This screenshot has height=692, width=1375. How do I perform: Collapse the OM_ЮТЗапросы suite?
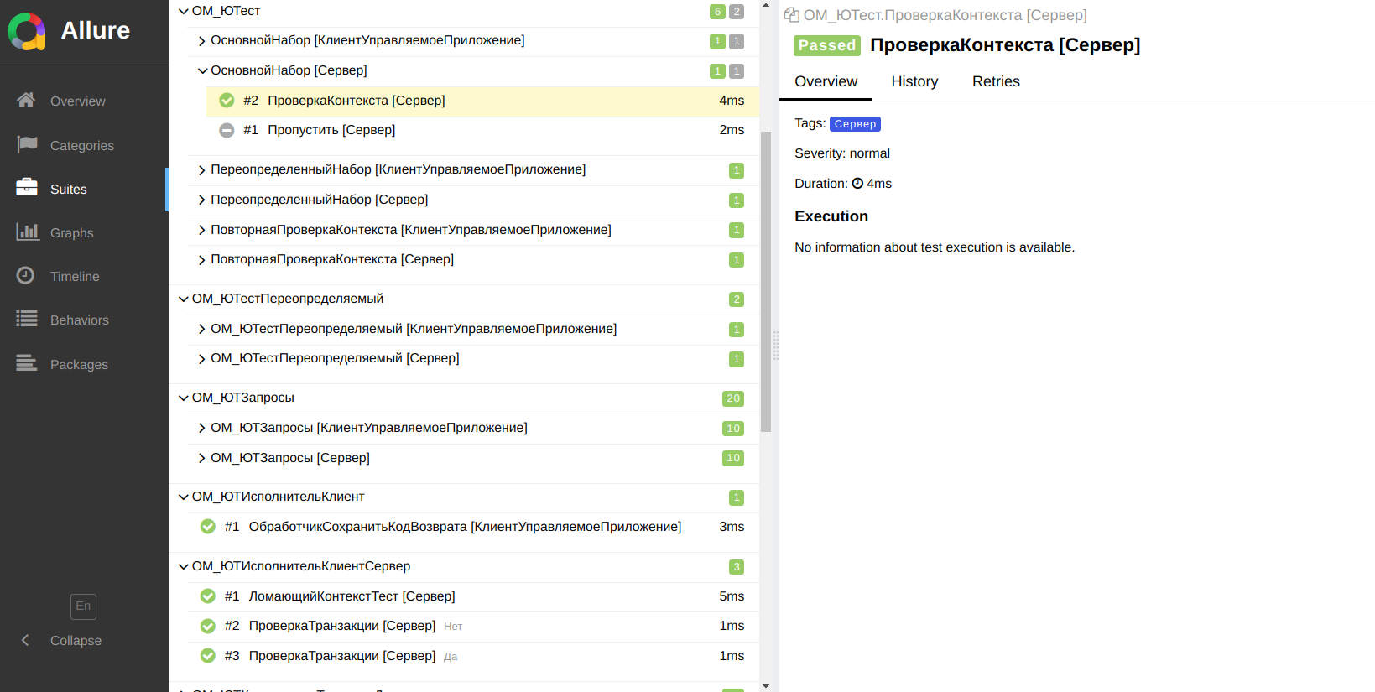(183, 398)
